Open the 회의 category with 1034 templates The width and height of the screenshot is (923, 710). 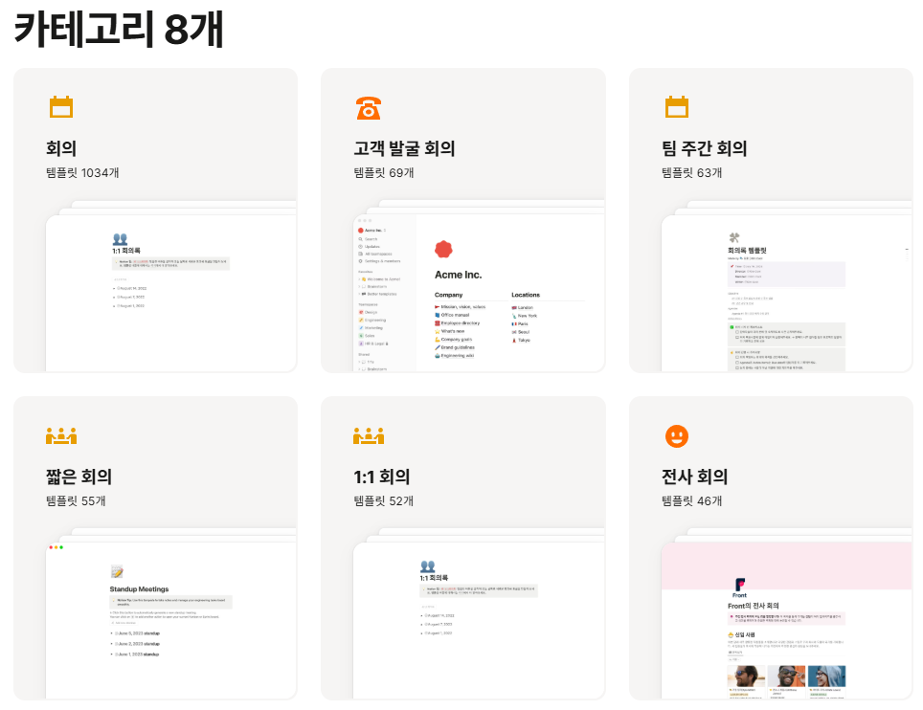[61, 148]
